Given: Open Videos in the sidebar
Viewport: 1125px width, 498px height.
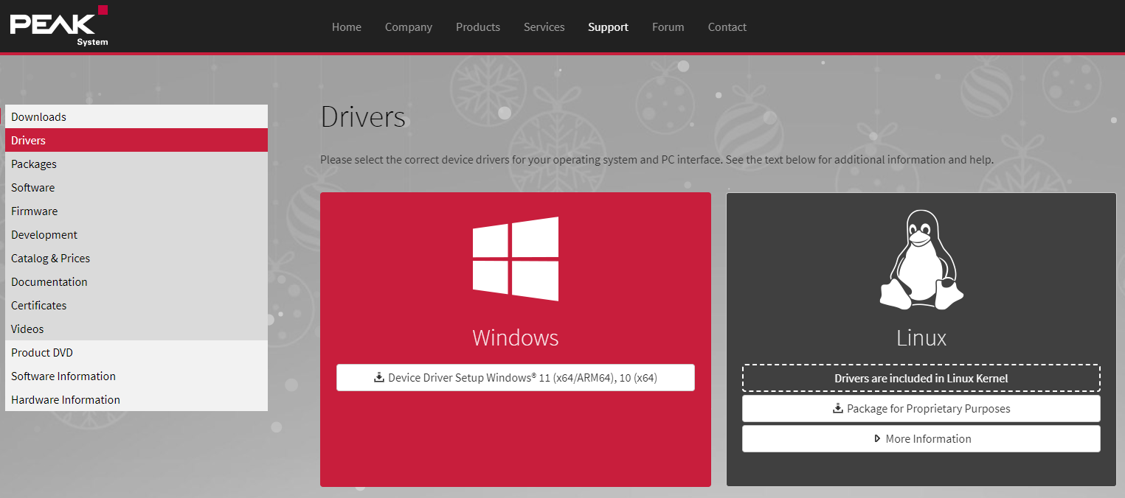Looking at the screenshot, I should [x=136, y=329].
